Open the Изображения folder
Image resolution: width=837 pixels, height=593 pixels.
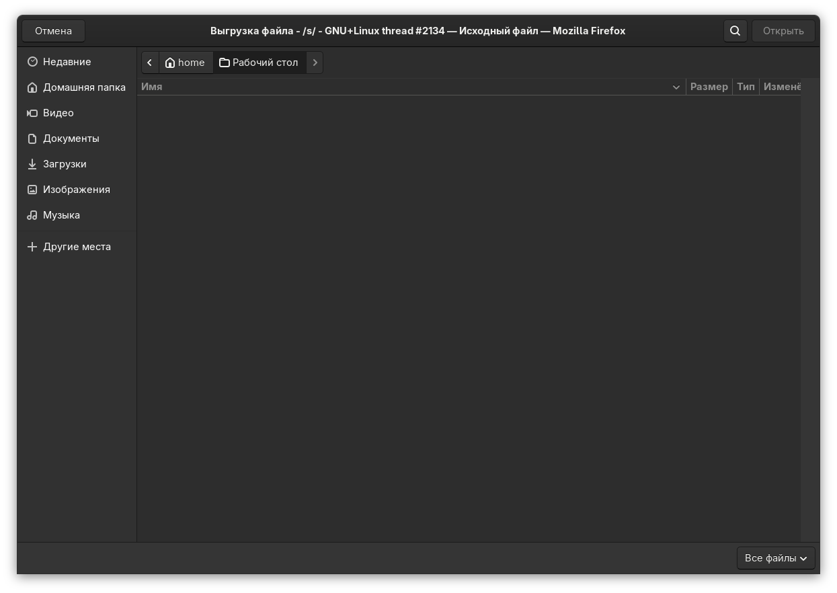click(77, 190)
